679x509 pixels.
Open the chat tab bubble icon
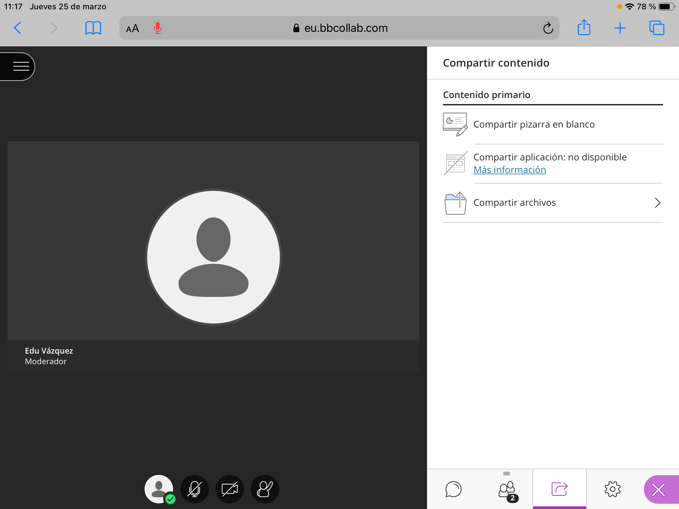[x=453, y=489]
